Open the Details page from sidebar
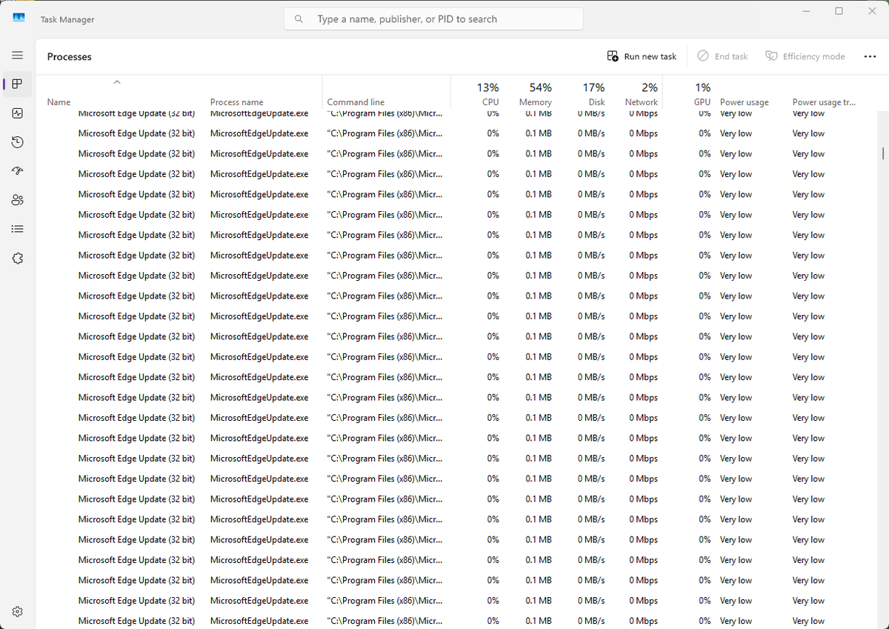Screen dimensions: 889x629 (18, 229)
